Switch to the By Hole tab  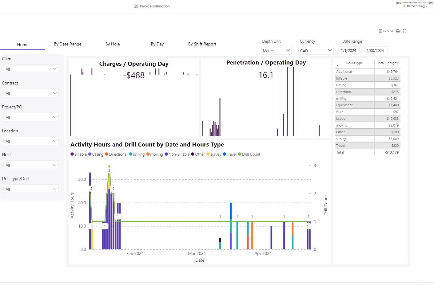(112, 44)
